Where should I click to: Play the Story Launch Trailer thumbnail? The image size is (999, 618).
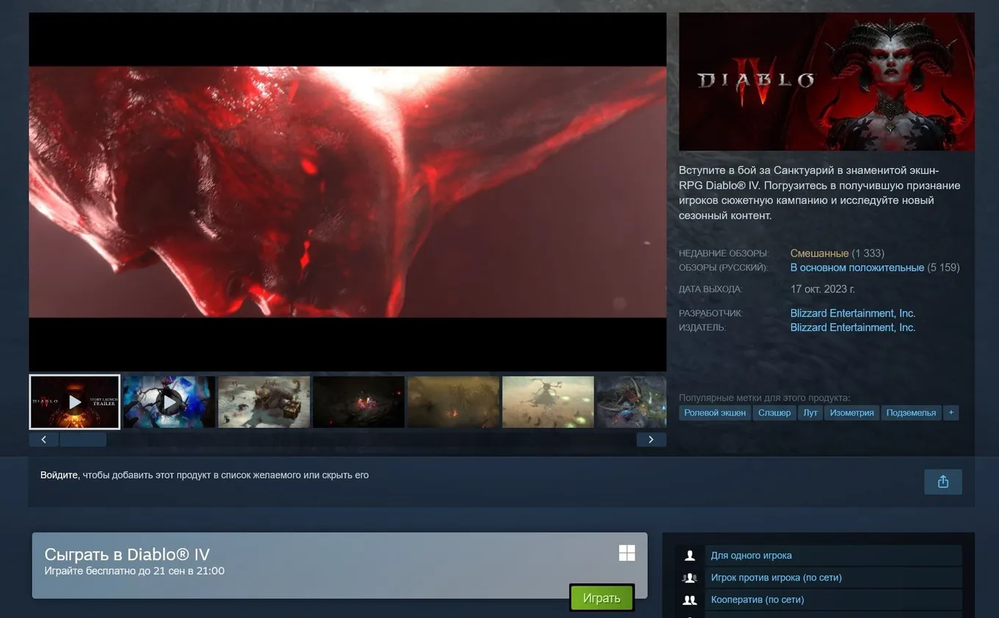pos(74,402)
